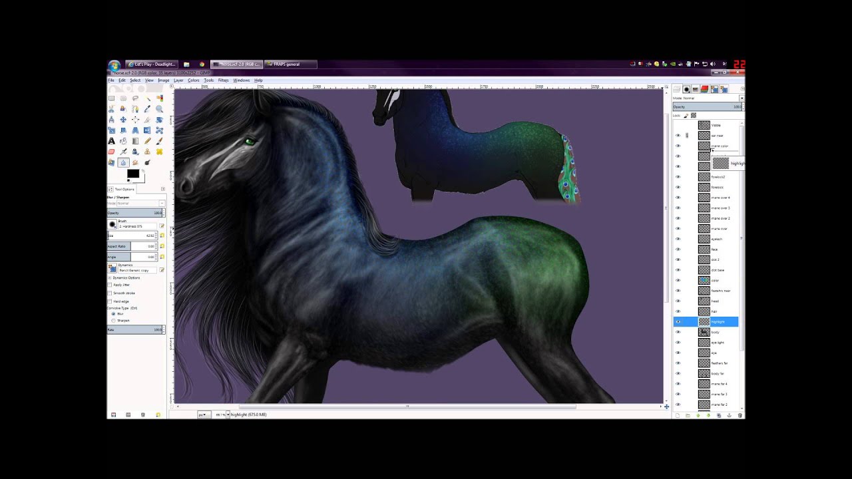Open the File menu

[x=111, y=80]
